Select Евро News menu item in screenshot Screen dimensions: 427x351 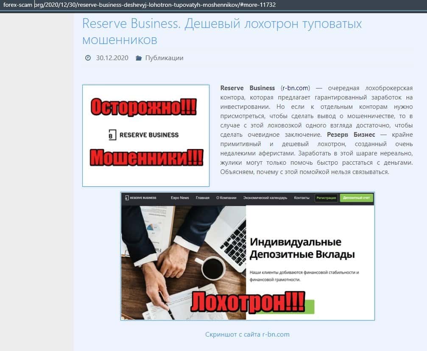click(x=180, y=198)
